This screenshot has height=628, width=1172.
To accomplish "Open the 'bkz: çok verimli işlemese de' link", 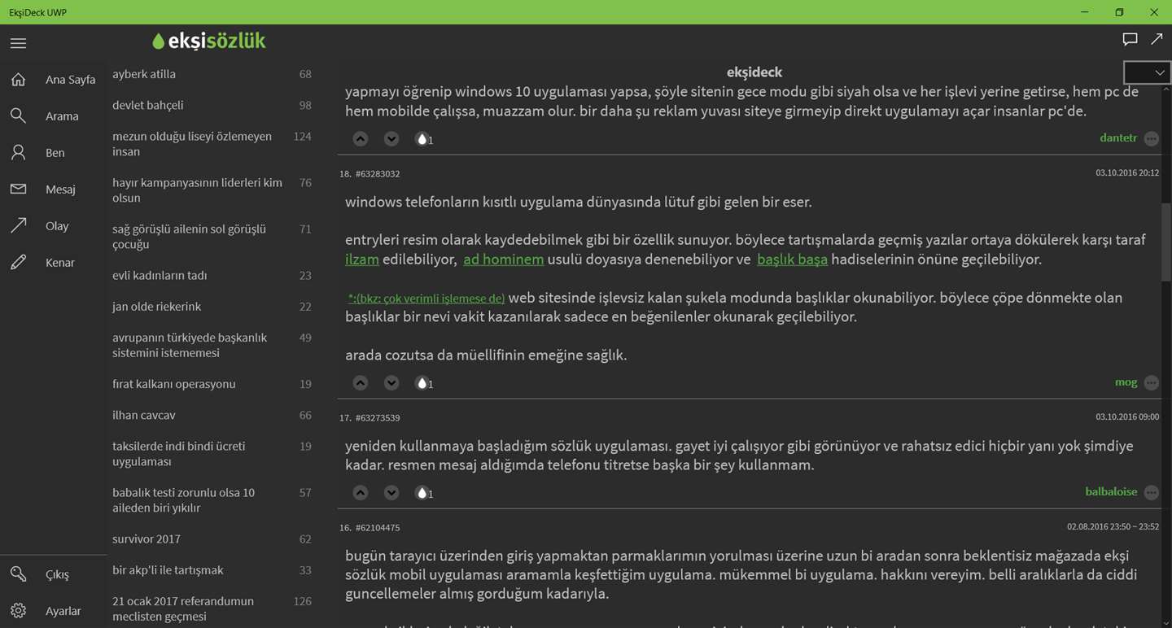I will pos(426,299).
